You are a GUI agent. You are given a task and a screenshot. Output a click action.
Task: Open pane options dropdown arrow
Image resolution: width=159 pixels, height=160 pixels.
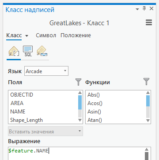pos(137,9)
